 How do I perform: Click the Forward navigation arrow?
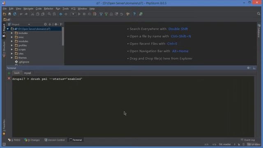pyautogui.click(x=66, y=14)
